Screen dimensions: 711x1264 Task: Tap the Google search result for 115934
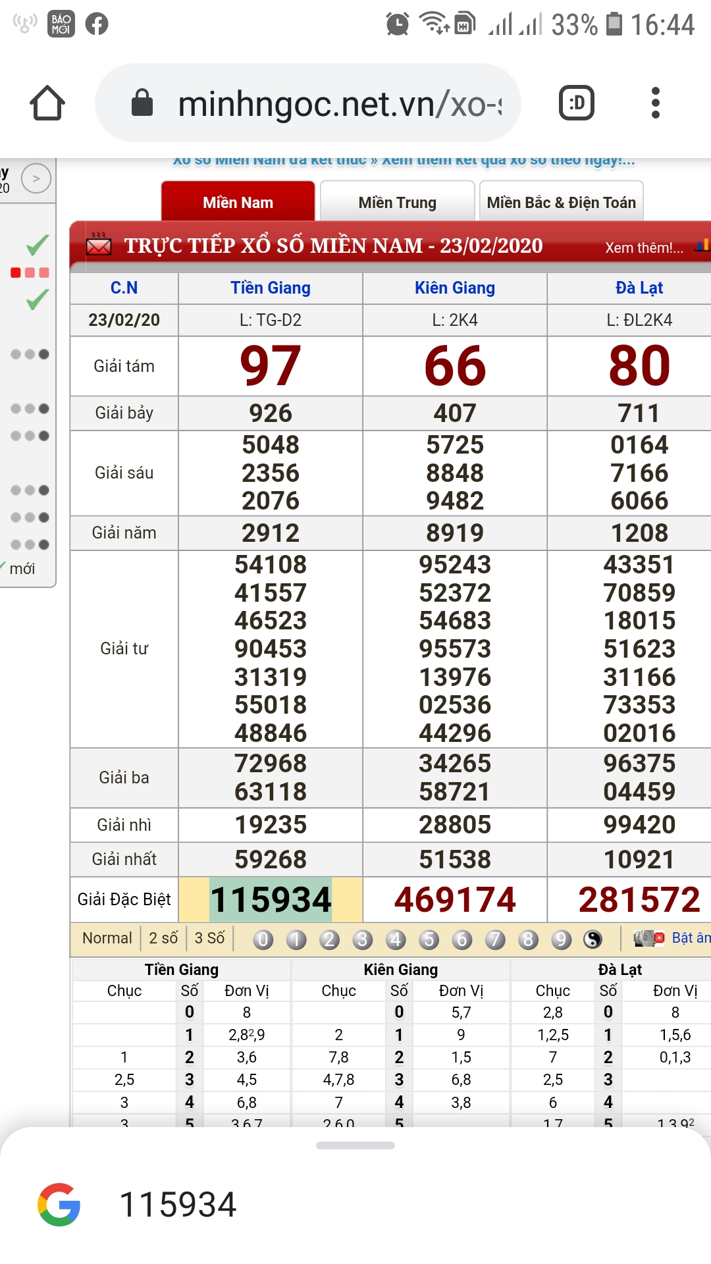(x=178, y=1205)
